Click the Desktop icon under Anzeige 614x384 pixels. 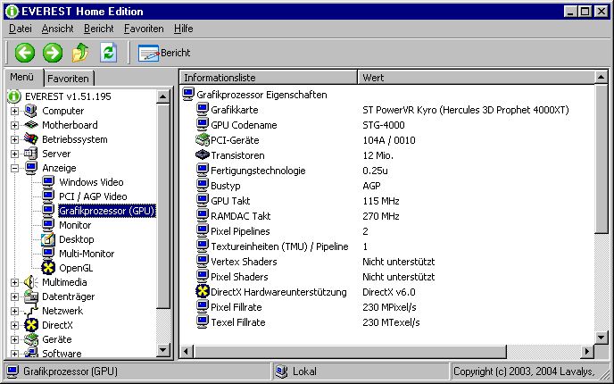pyautogui.click(x=48, y=239)
